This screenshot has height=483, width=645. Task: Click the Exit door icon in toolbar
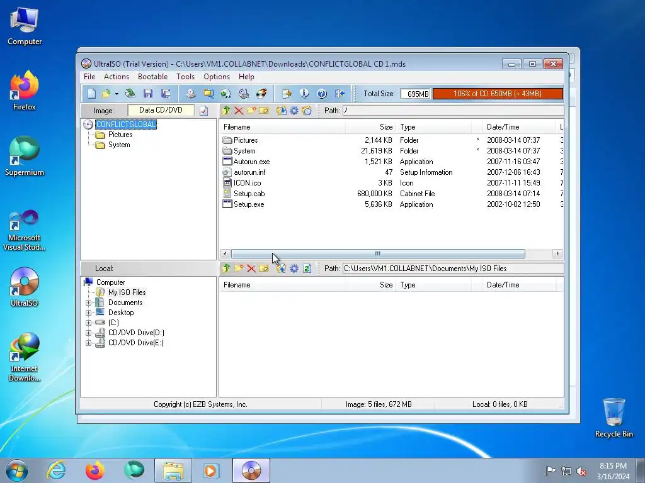(x=340, y=94)
